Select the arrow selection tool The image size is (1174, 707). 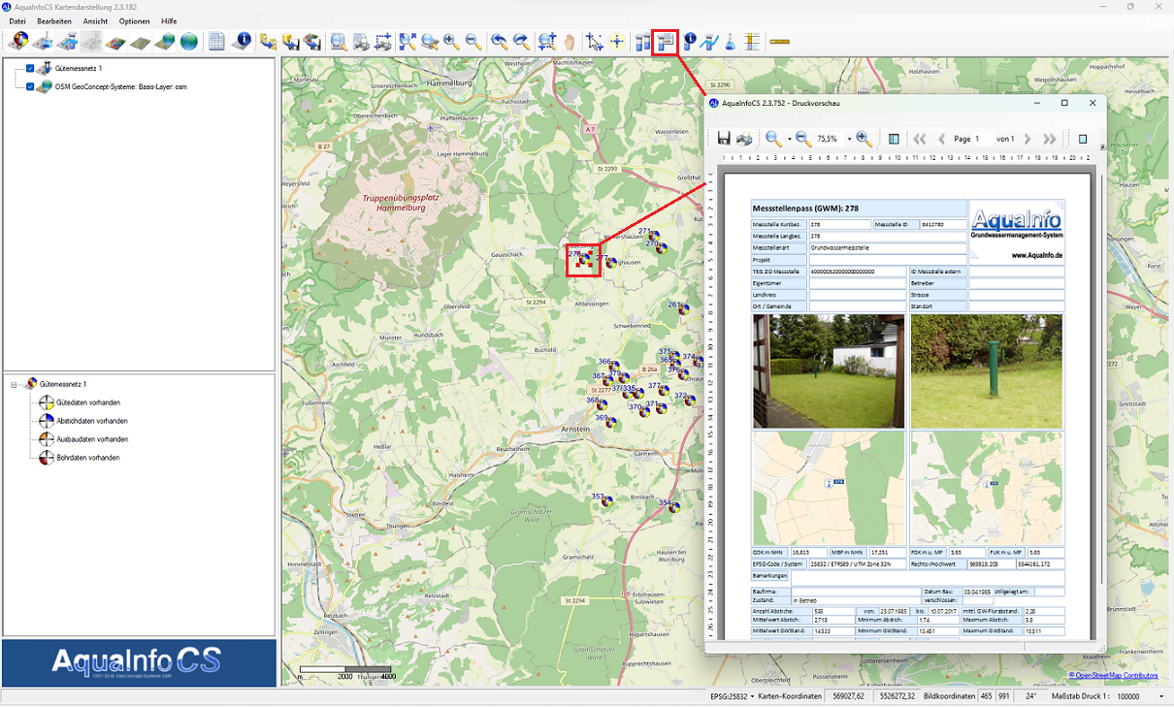point(595,42)
